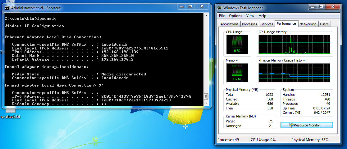
Task: Click 'Tunnel adapter isatap.localdomain:' heading
Action: point(47,67)
